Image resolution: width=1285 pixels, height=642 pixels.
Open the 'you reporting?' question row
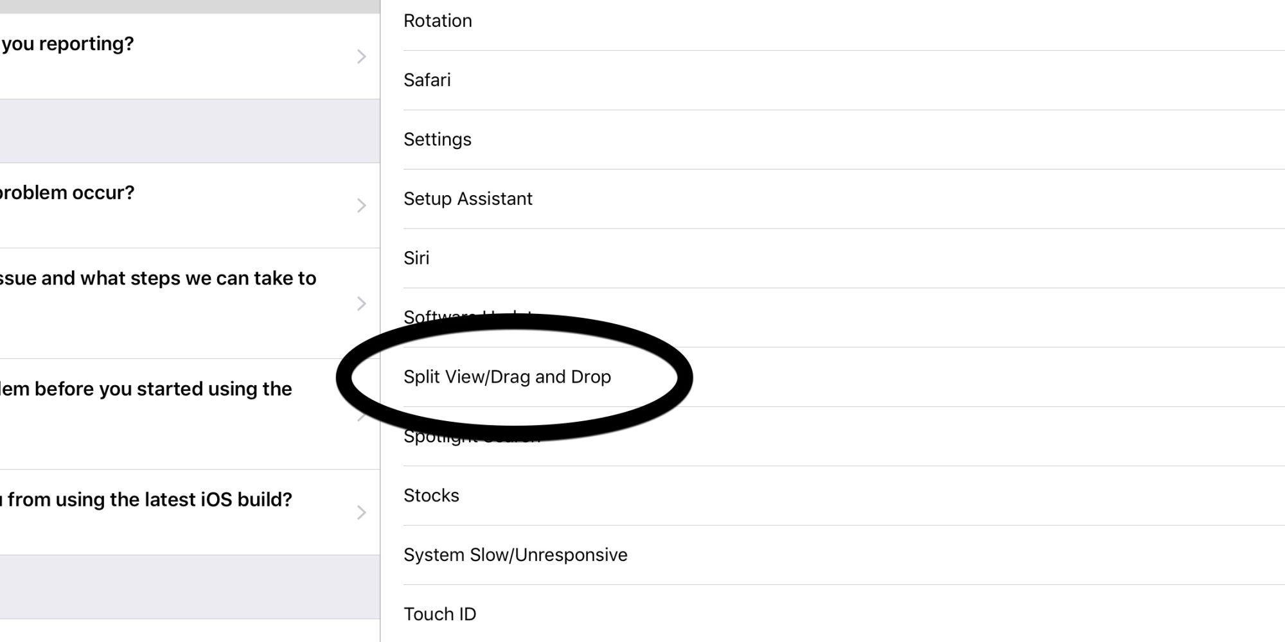[x=67, y=44]
